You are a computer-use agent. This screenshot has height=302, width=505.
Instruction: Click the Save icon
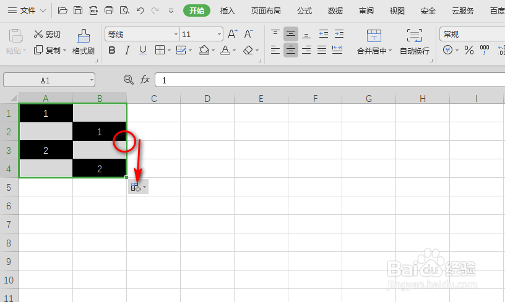coord(78,10)
